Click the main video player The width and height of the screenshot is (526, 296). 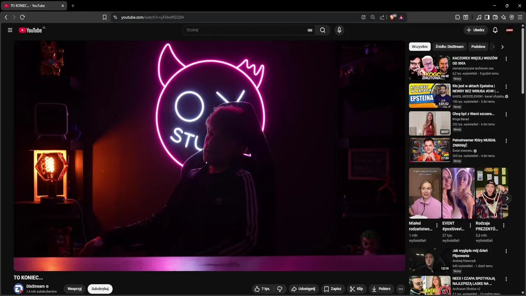pos(210,156)
